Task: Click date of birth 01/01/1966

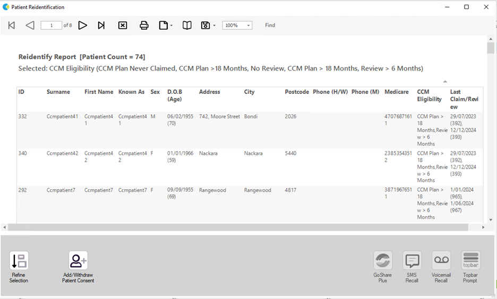Action: 180,153
